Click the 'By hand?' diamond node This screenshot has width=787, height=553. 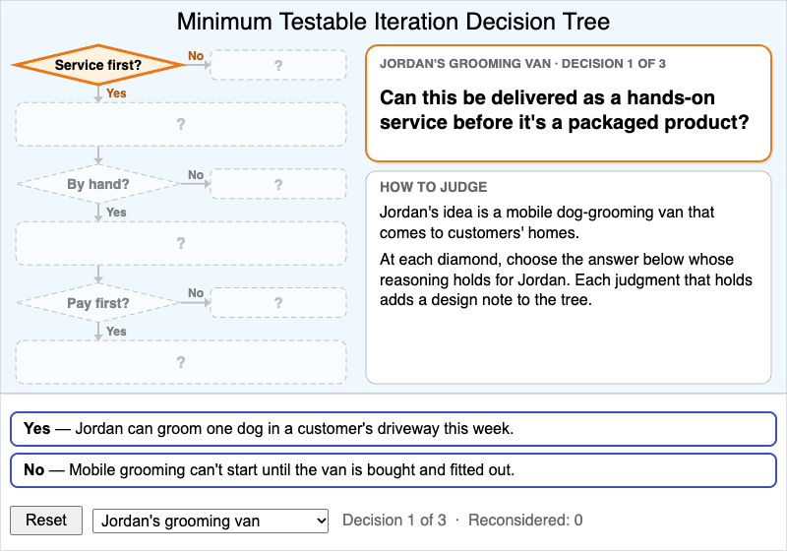tap(97, 184)
